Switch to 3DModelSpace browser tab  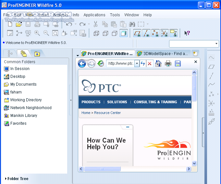[163, 54]
